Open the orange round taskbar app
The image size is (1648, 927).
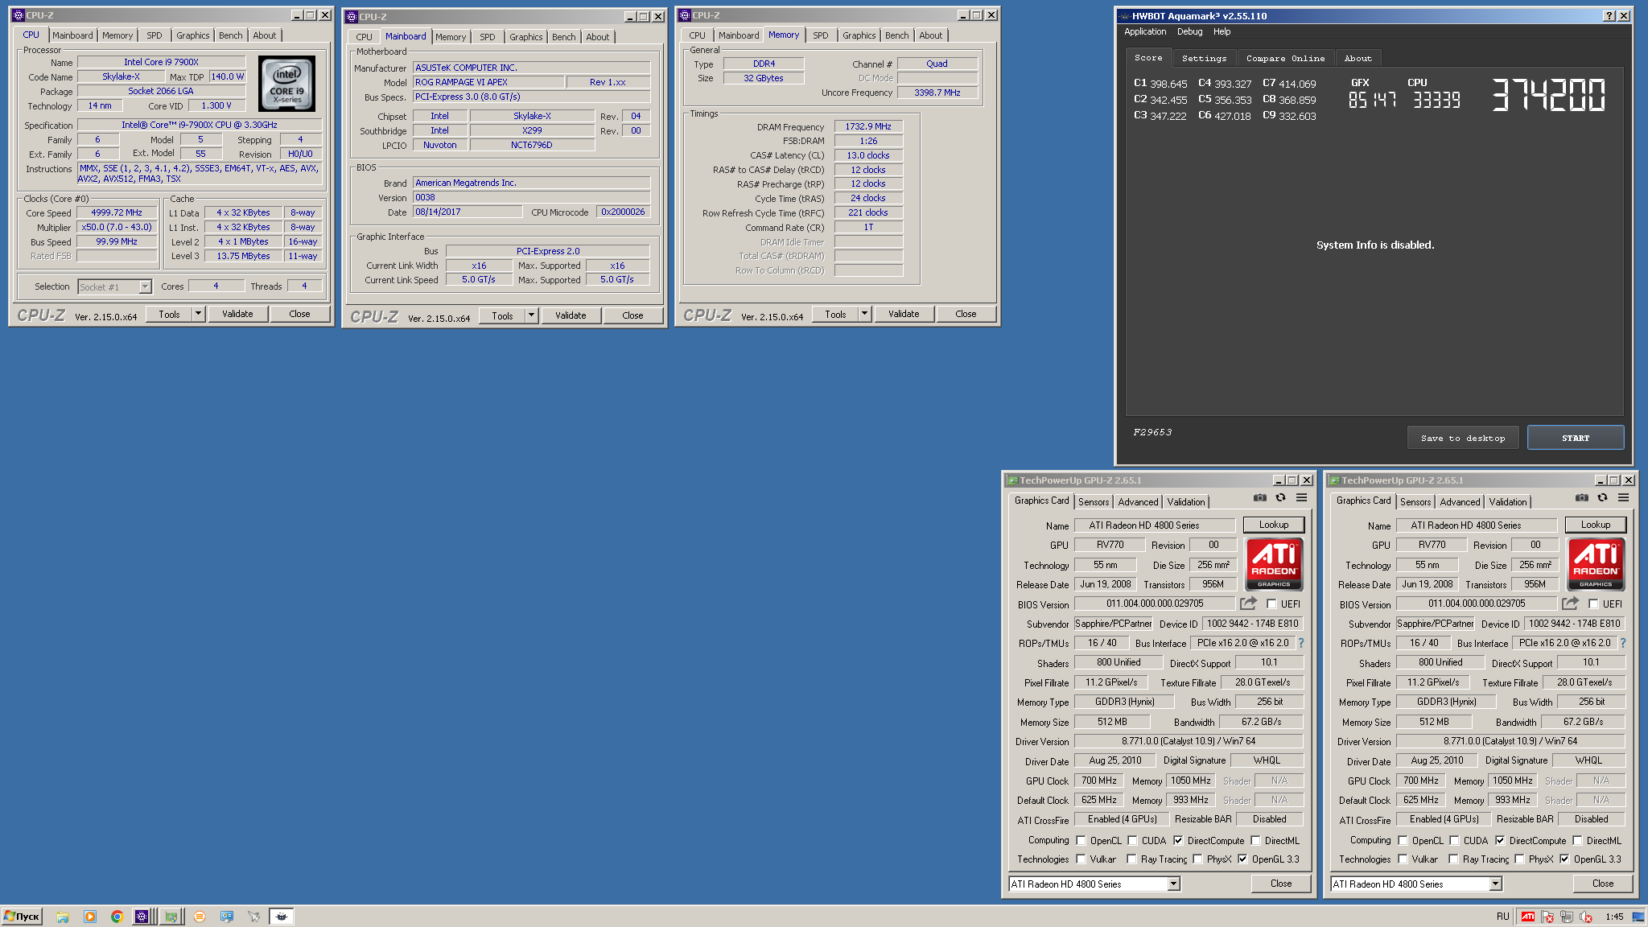click(200, 917)
